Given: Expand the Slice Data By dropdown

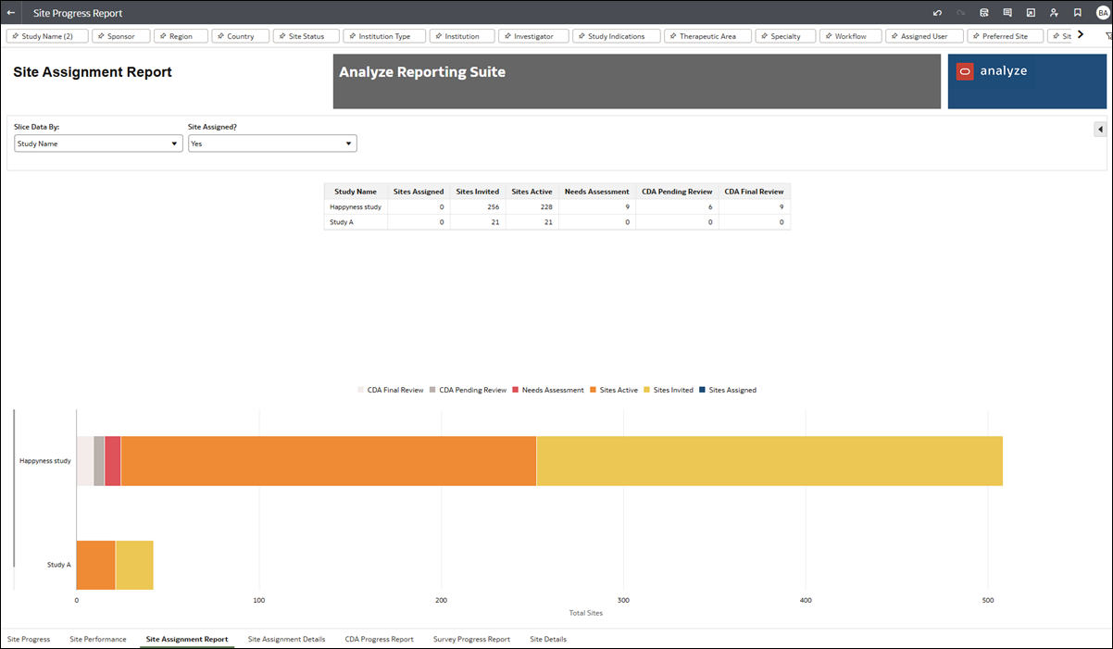Looking at the screenshot, I should click(98, 144).
